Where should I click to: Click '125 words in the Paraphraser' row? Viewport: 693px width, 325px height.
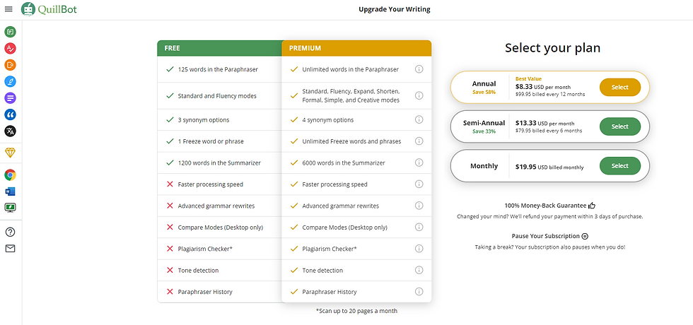pos(220,69)
